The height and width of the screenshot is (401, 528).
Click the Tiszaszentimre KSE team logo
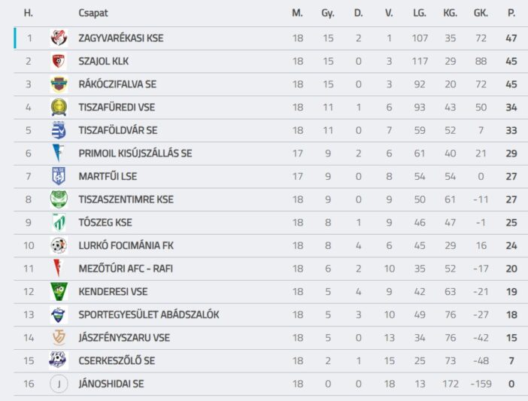(x=58, y=199)
